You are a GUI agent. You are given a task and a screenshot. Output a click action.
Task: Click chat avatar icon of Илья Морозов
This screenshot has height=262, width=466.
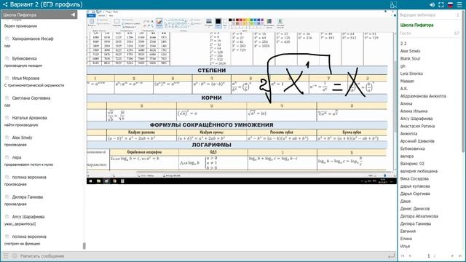[x=7, y=78]
